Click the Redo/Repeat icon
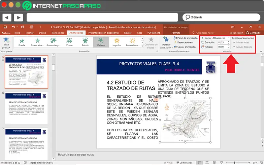The height and width of the screenshot is (165, 264). point(22,27)
